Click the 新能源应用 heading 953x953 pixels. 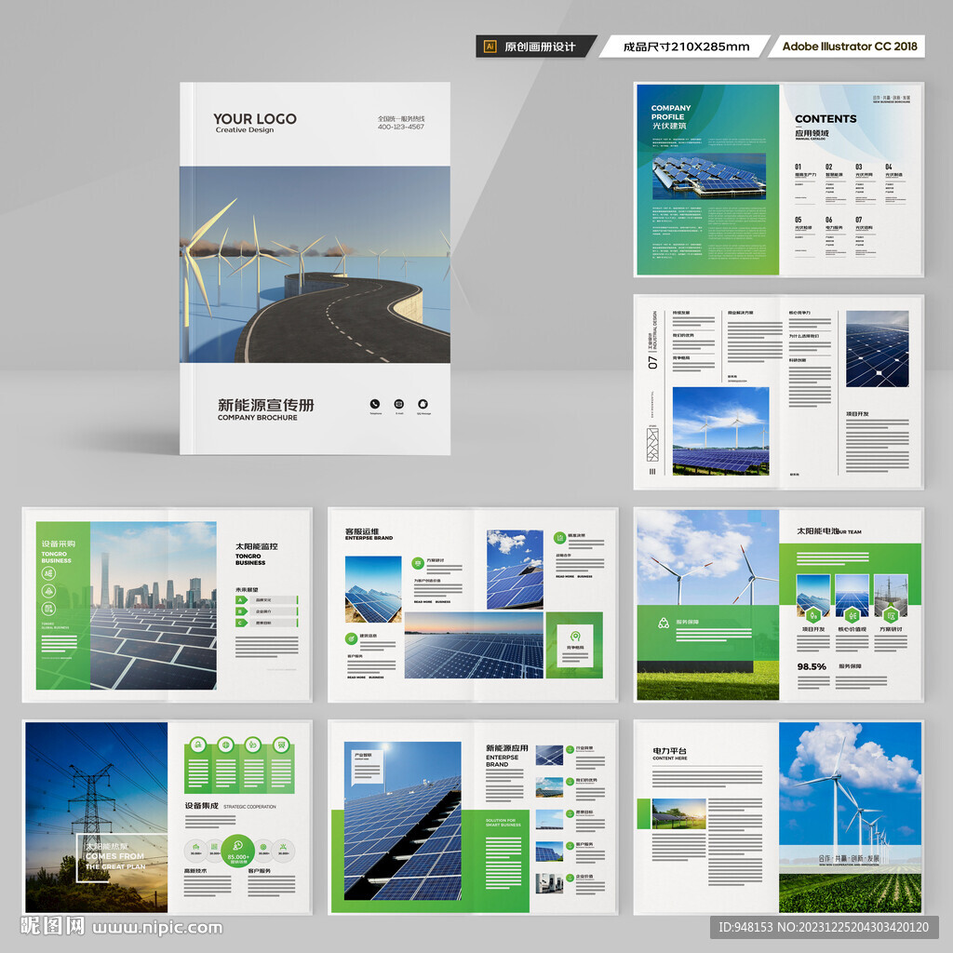pyautogui.click(x=507, y=748)
